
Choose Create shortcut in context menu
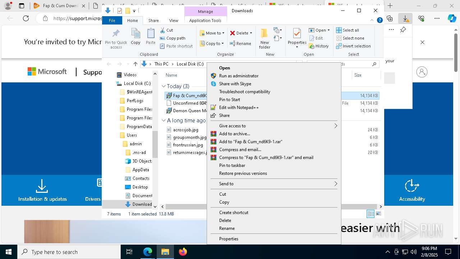point(273,213)
